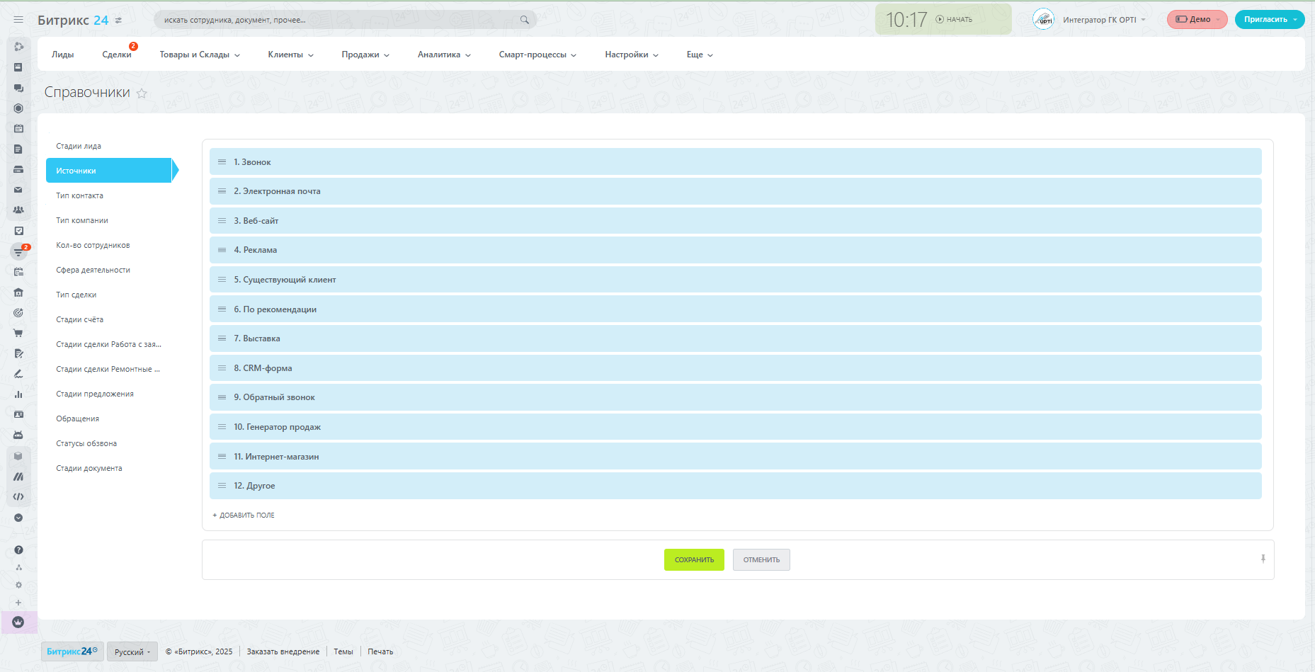The height and width of the screenshot is (672, 1315).
Task: Click the Битрикс24 footer logo button
Action: click(72, 651)
